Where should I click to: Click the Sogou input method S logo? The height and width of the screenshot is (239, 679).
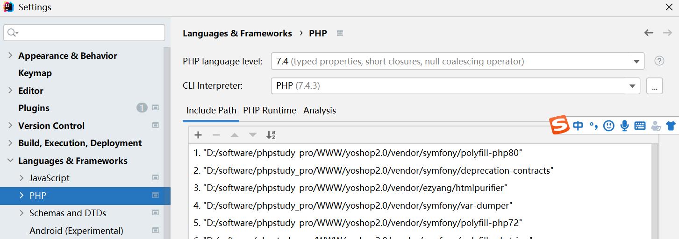[559, 125]
